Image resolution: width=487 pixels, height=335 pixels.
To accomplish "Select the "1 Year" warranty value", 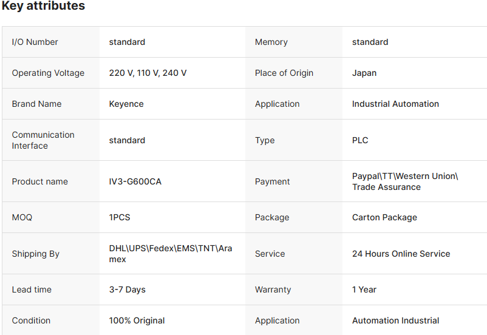I will [364, 289].
